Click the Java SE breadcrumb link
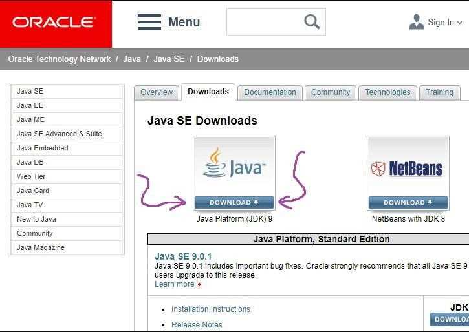Image resolution: width=469 pixels, height=332 pixels. coord(169,59)
